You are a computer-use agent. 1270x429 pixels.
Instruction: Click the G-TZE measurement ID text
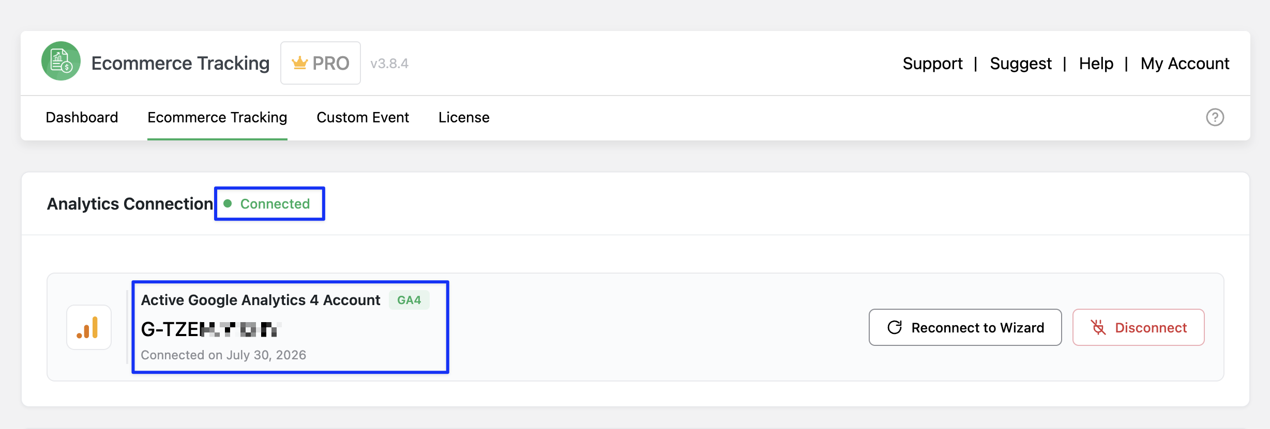[x=211, y=329]
